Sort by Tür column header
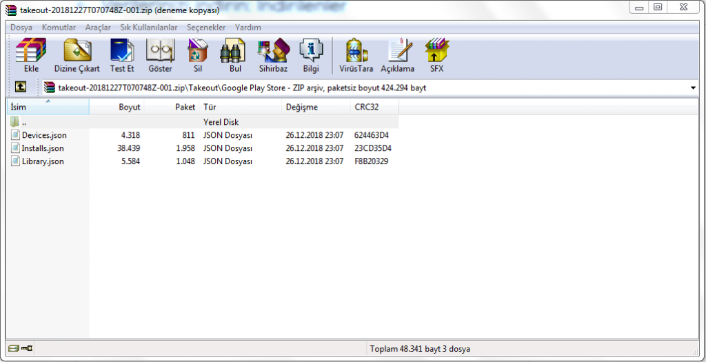706x362 pixels. point(241,107)
